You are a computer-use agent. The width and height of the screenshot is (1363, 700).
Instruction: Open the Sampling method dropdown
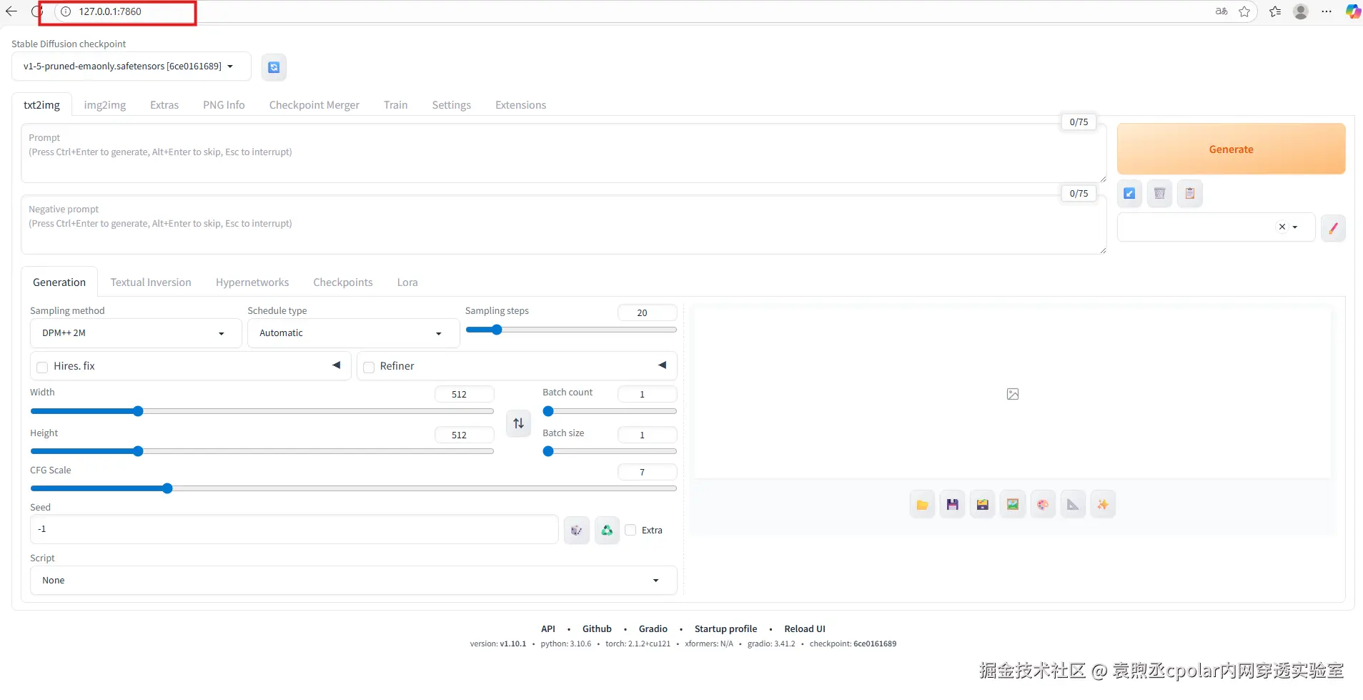135,333
